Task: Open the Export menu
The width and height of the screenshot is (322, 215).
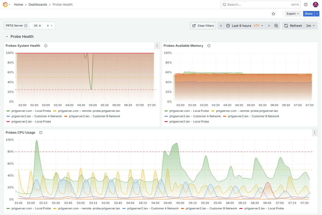Action: [x=292, y=14]
